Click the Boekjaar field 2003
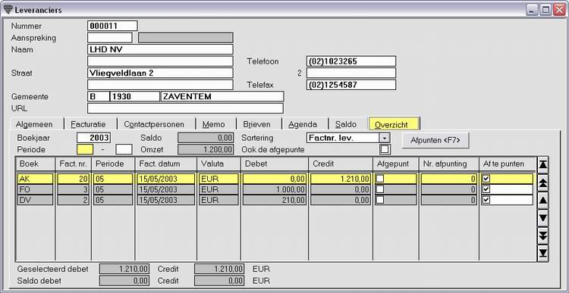The height and width of the screenshot is (293, 569). coord(93,138)
